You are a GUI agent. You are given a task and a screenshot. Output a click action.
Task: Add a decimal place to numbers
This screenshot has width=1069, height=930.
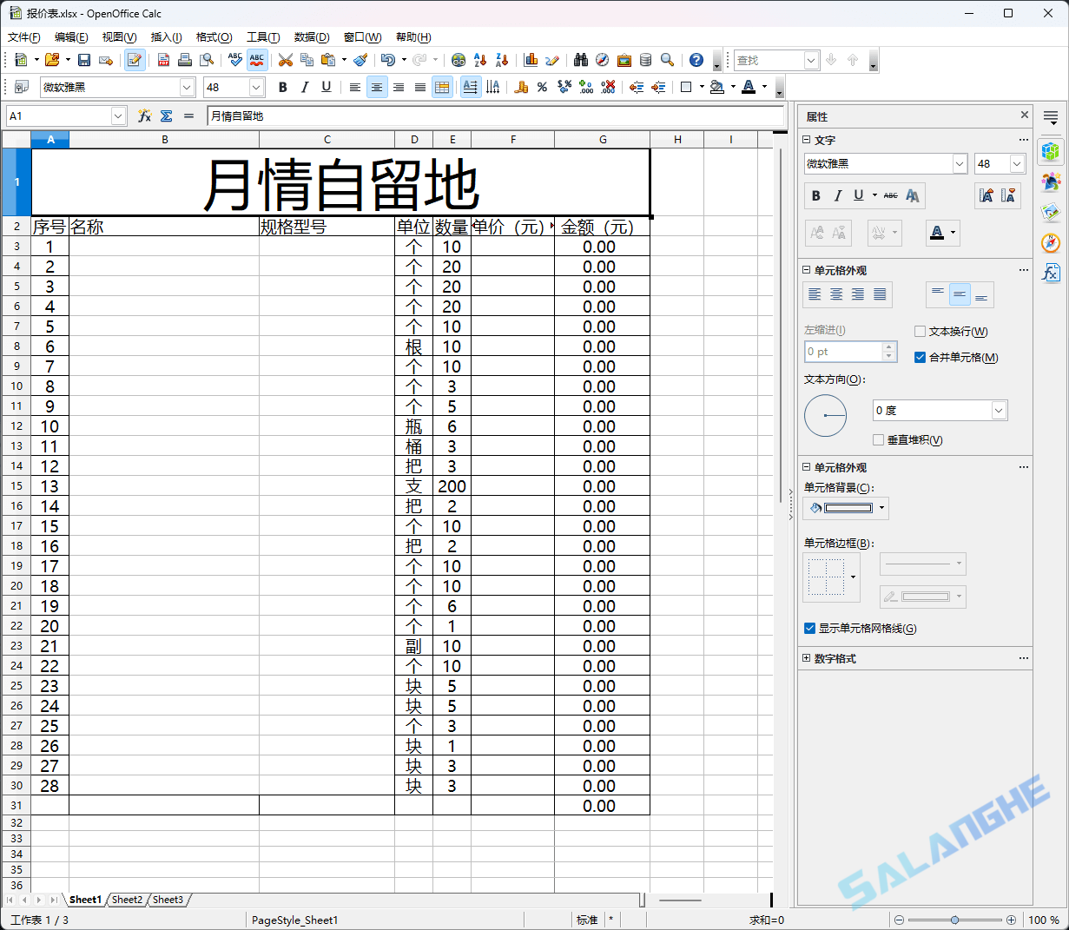pyautogui.click(x=585, y=87)
